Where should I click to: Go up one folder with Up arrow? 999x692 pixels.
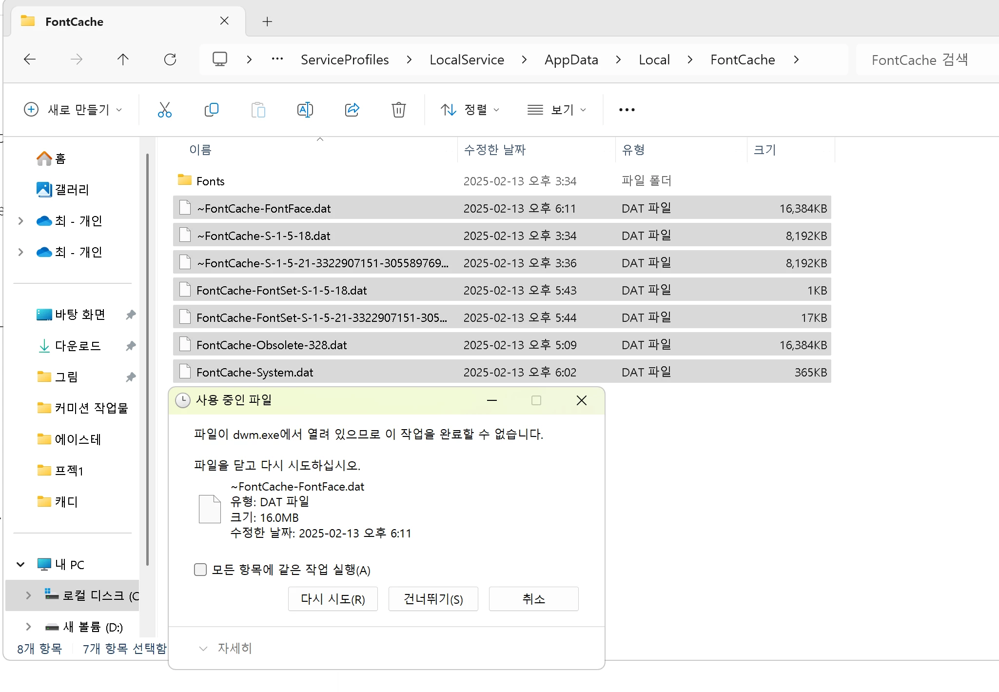click(123, 59)
